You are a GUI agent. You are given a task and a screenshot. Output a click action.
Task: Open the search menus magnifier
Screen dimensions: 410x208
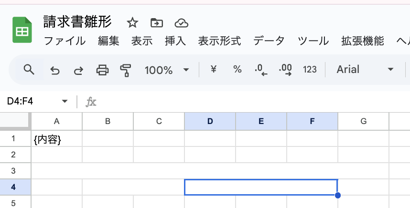point(29,70)
